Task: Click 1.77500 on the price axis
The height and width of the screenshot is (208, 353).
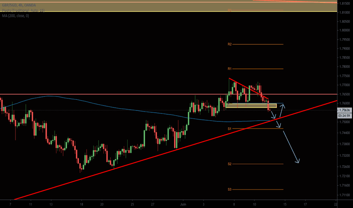Action: pos(344,76)
